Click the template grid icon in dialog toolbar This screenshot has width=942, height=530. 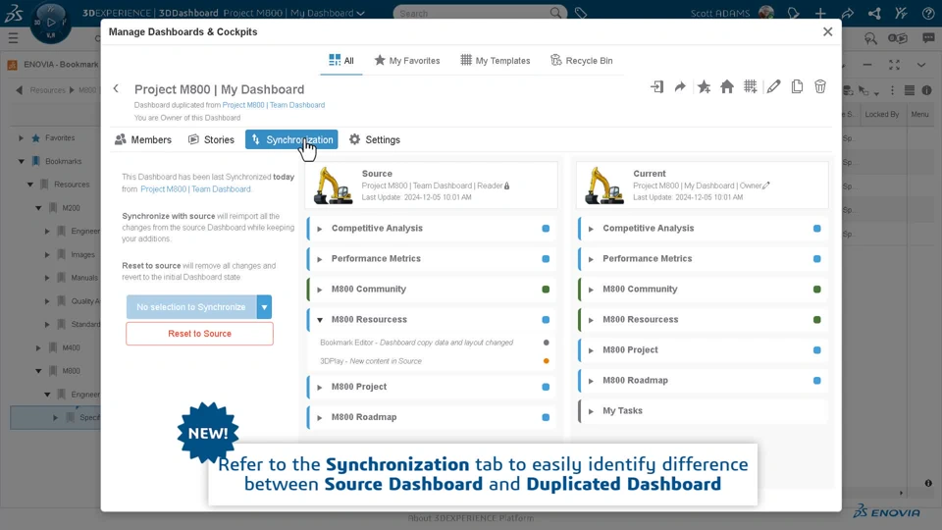point(751,86)
